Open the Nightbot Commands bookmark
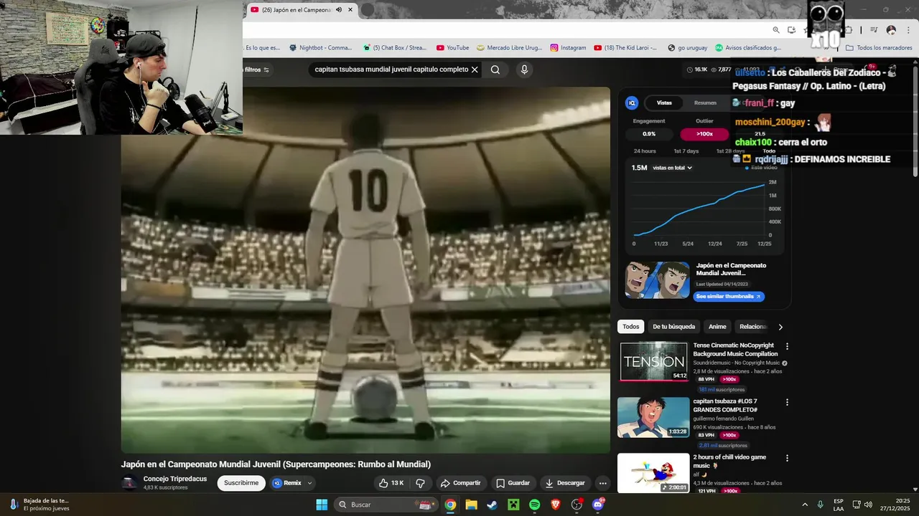Screen dimensions: 919x516 pos(320,48)
